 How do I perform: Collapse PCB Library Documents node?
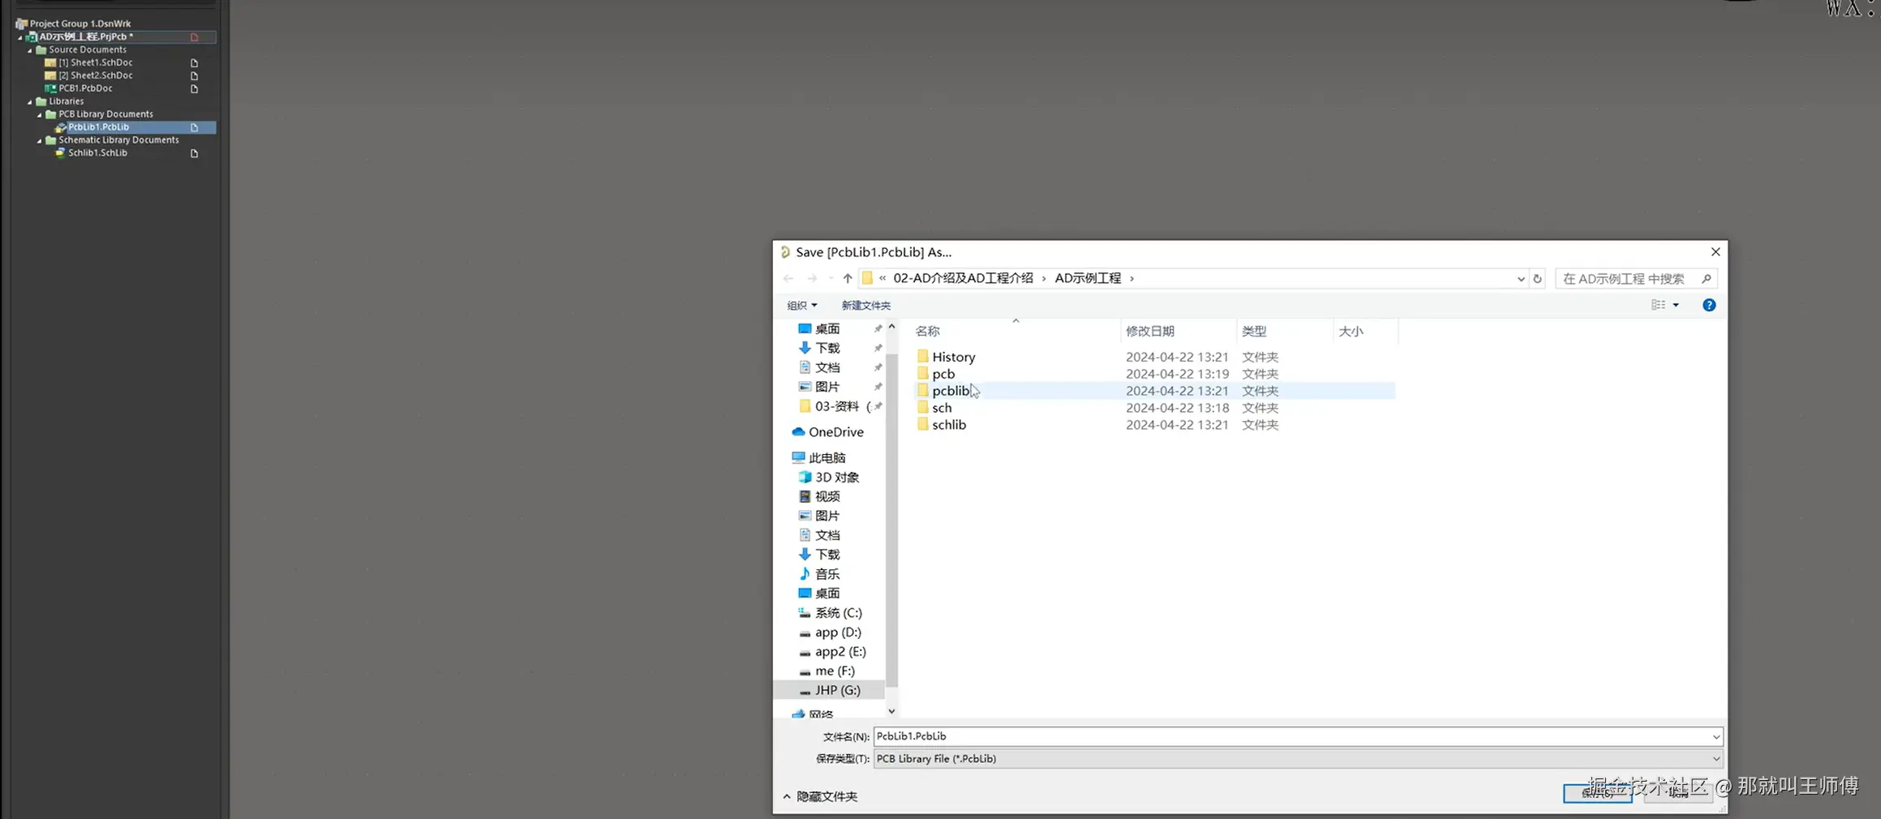[x=40, y=115]
